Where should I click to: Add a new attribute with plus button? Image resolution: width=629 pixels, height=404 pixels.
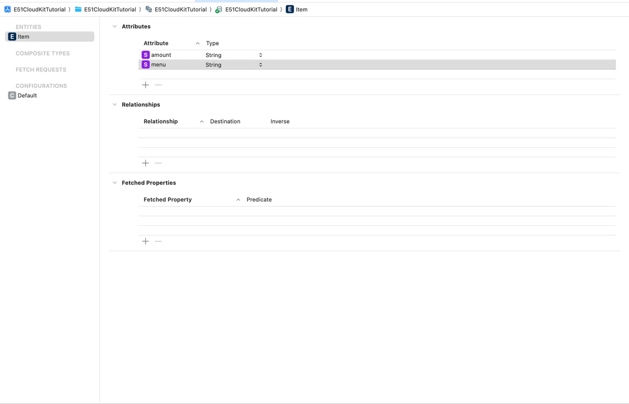click(146, 85)
